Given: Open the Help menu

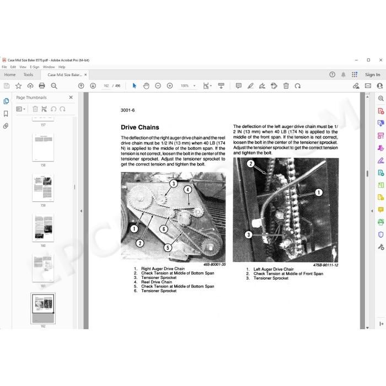Looking at the screenshot, I should (62, 67).
